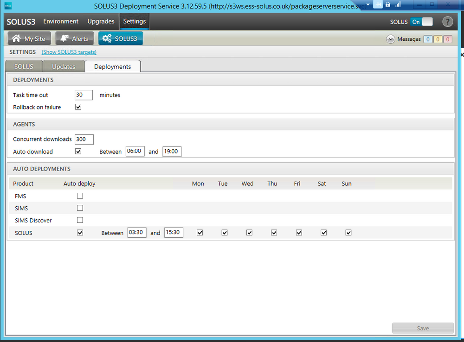Open blue information messages counter
This screenshot has width=464, height=342.
tap(428, 39)
